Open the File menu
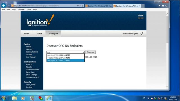Image resolution: width=180 pixels, height=101 pixels. pos(3,10)
